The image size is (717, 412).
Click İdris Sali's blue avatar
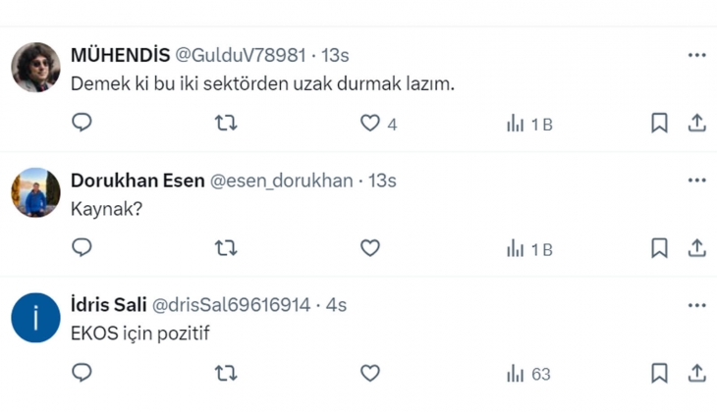(35, 318)
